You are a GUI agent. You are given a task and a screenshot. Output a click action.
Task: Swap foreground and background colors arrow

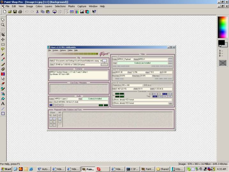tap(219, 46)
